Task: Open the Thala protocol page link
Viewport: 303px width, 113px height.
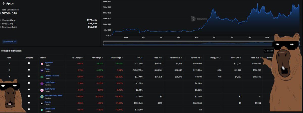Action: pos(47,69)
